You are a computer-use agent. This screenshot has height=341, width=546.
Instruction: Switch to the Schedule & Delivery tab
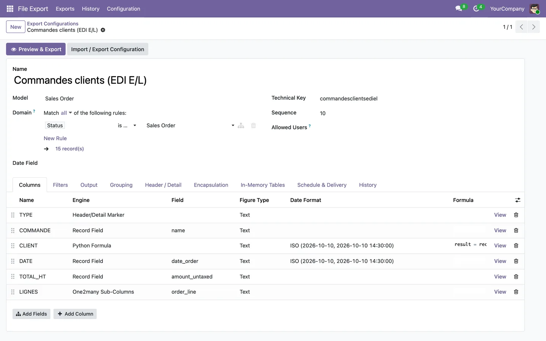(322, 185)
